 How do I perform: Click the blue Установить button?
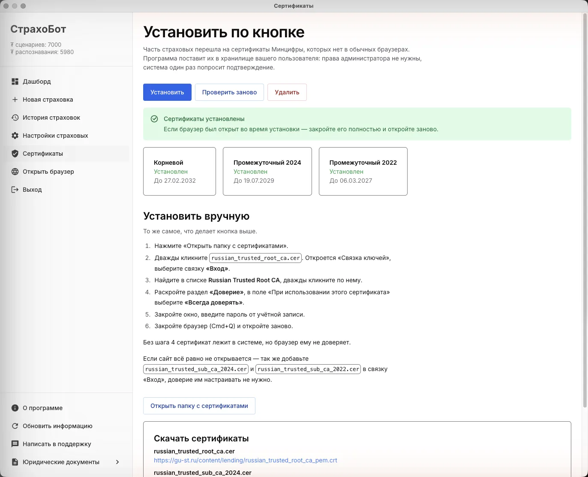point(167,92)
